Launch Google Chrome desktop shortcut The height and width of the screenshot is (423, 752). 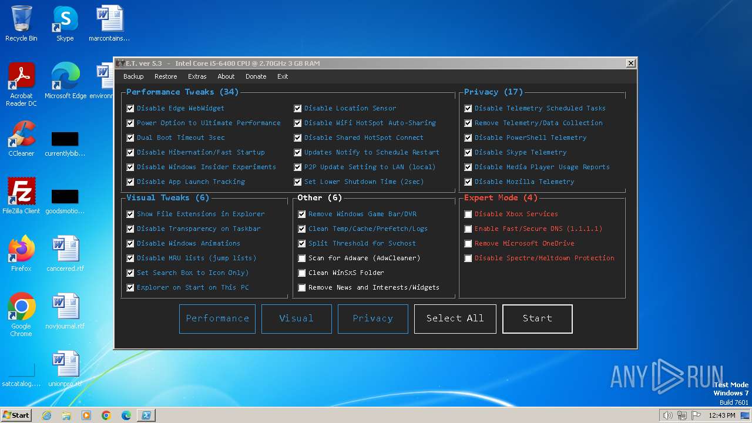[x=21, y=314]
